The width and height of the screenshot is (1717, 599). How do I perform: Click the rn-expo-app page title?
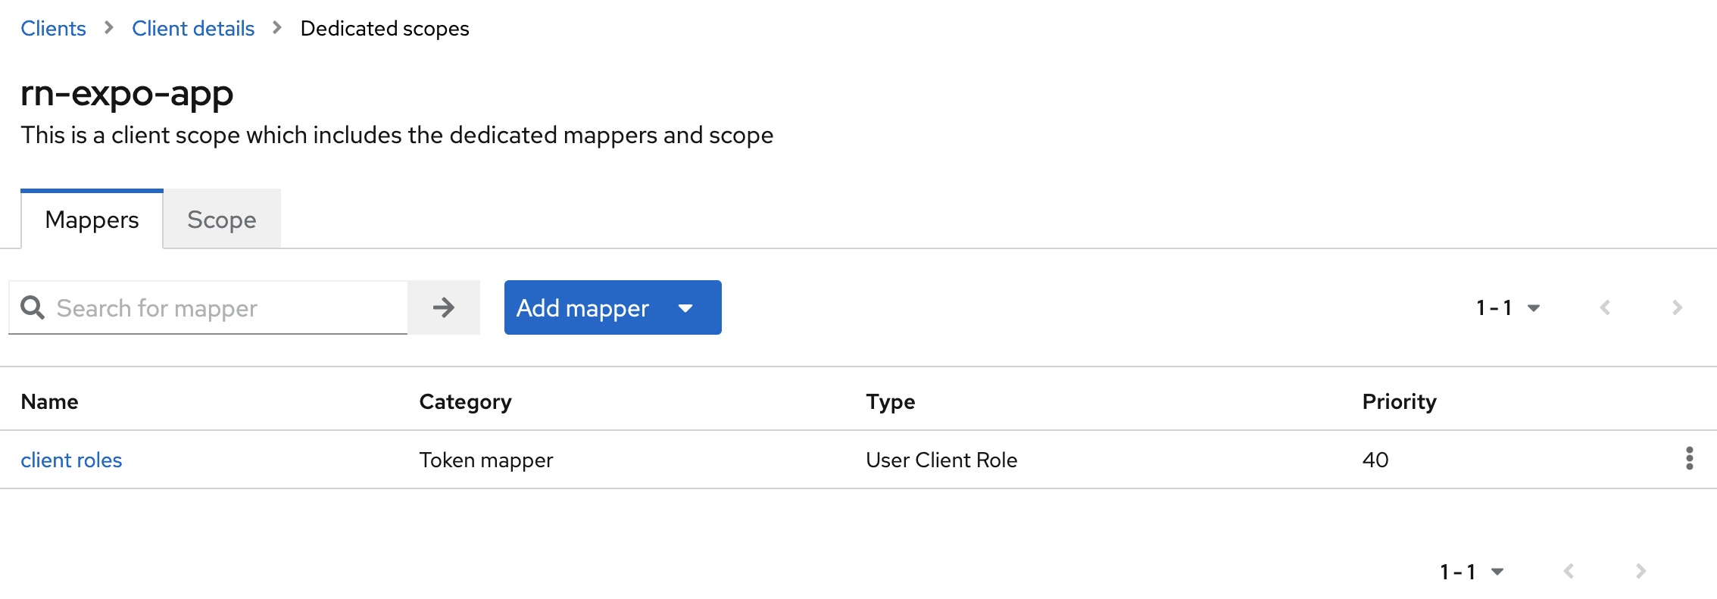(x=126, y=93)
